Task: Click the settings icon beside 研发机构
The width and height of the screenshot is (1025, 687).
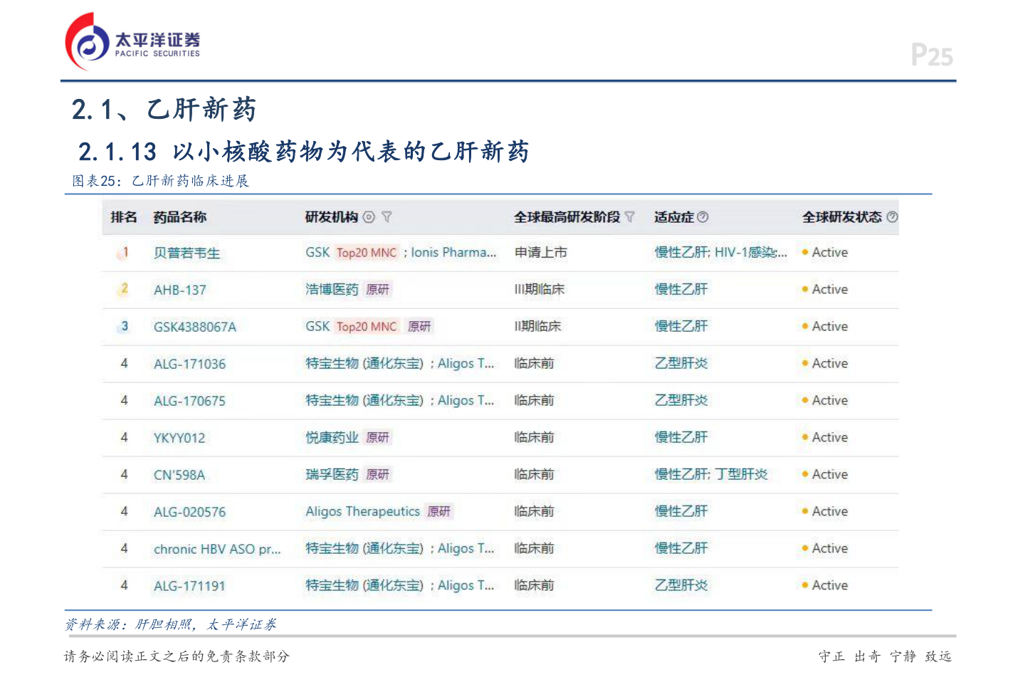Action: pyautogui.click(x=369, y=217)
